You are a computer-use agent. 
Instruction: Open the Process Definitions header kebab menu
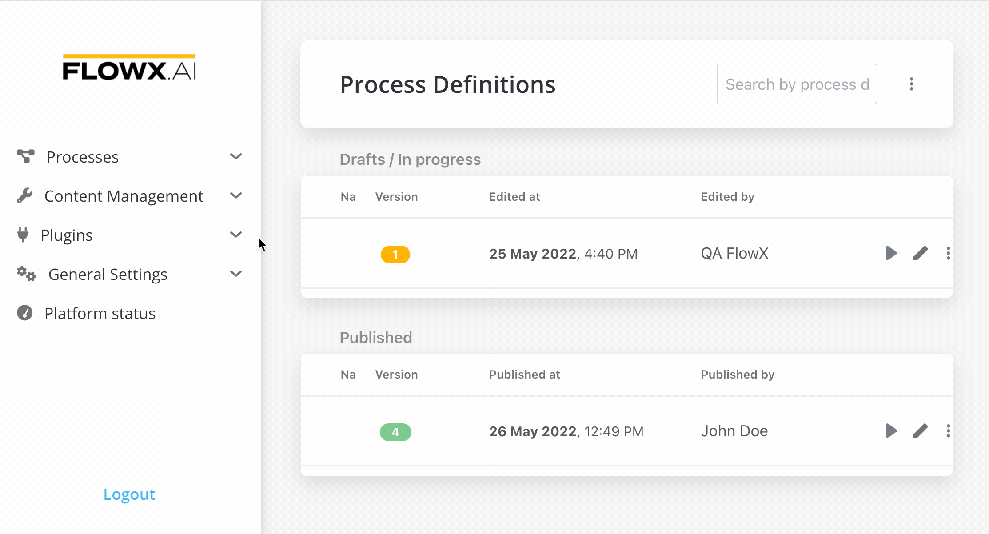(911, 84)
